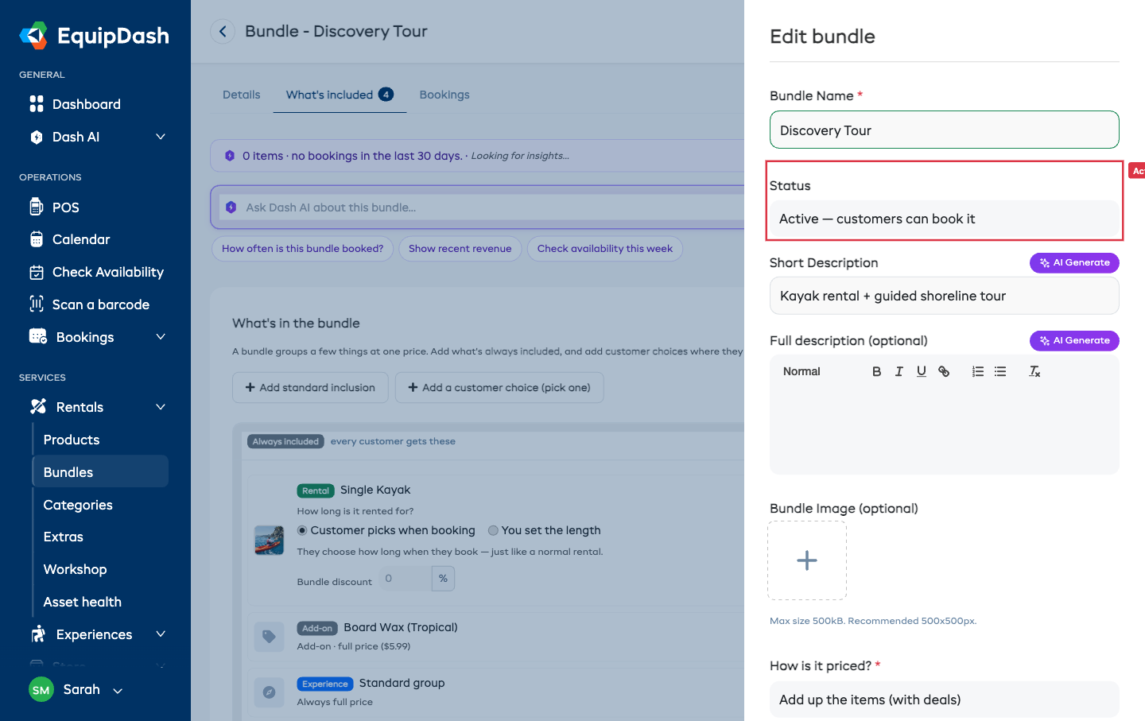Go back using the arrow button
This screenshot has width=1145, height=721.
point(223,31)
